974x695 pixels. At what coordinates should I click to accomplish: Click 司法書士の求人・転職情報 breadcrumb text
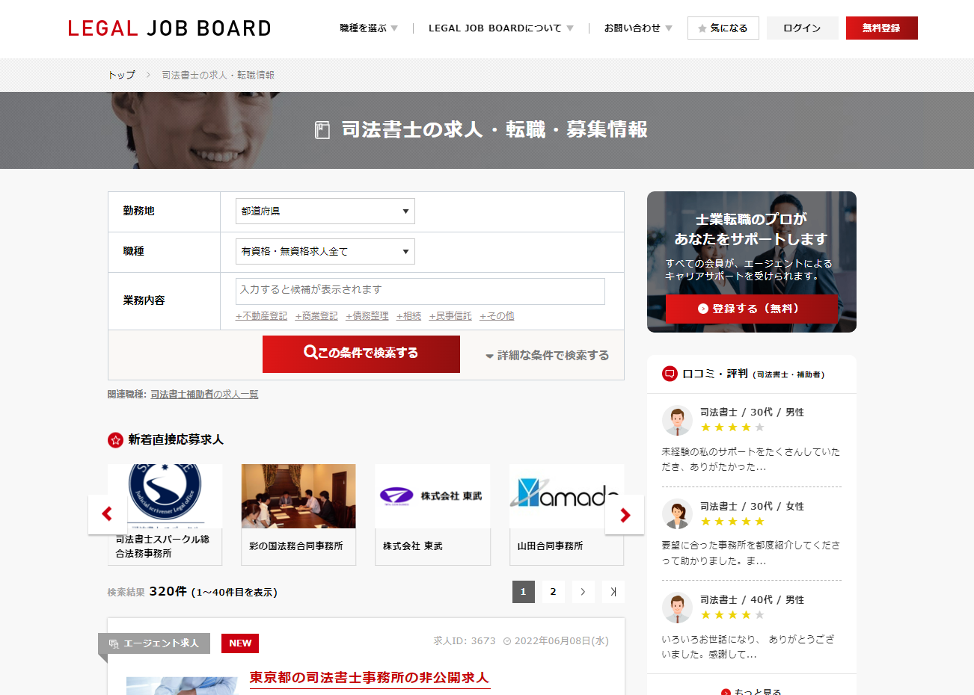coord(218,75)
